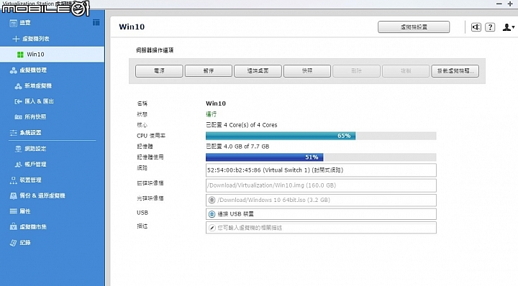The height and width of the screenshot is (286, 518).
Task: Click the Win10.img disk image path field
Action: point(321,185)
